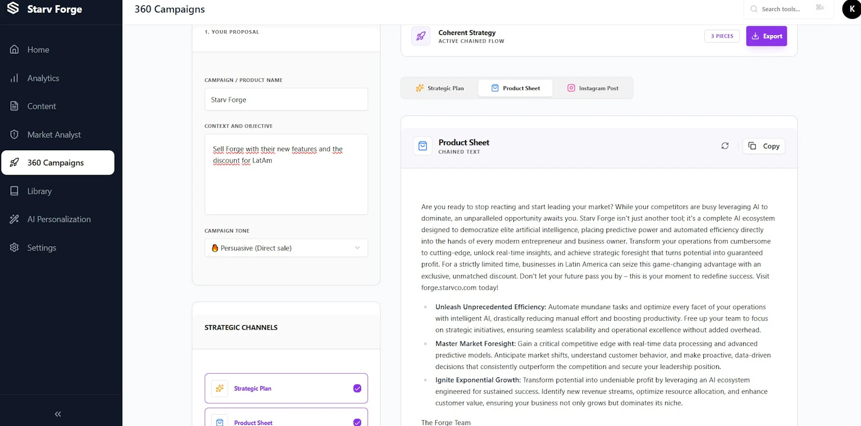Click the Strategic Plan channel sparkle icon
Screen dimensions: 861x426
(220, 388)
